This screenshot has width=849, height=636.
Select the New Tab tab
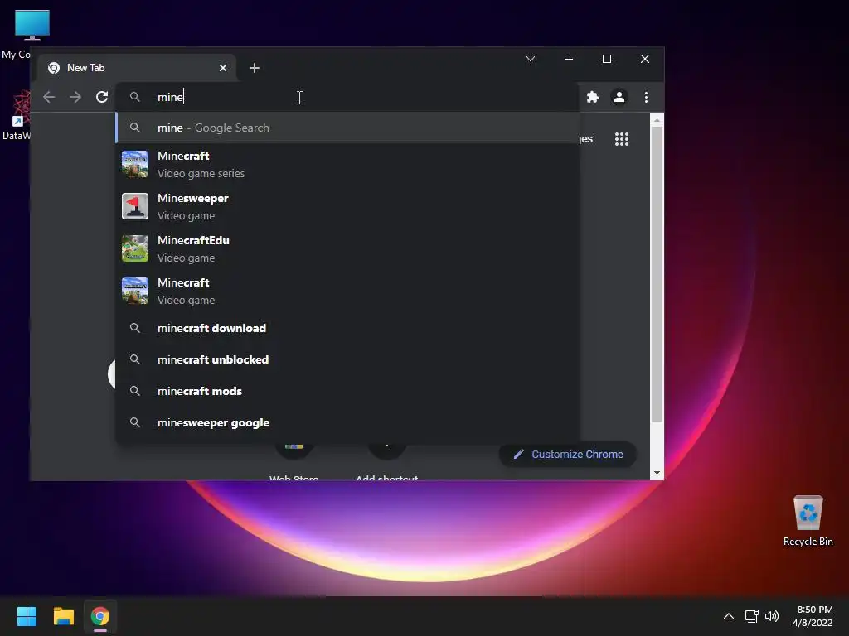(137, 68)
